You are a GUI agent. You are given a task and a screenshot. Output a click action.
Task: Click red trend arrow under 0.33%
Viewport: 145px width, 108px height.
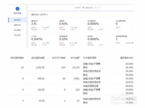click(x=76, y=43)
